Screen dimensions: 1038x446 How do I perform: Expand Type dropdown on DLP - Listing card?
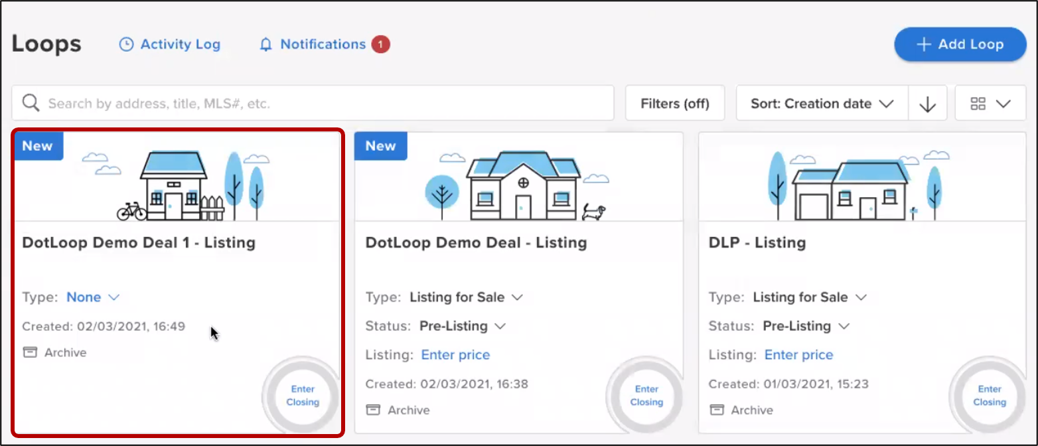pyautogui.click(x=810, y=297)
